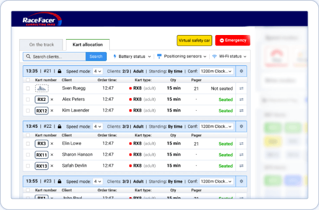The image size is (319, 210).
Task: Click the lock icon of session #21
Action: [60, 71]
